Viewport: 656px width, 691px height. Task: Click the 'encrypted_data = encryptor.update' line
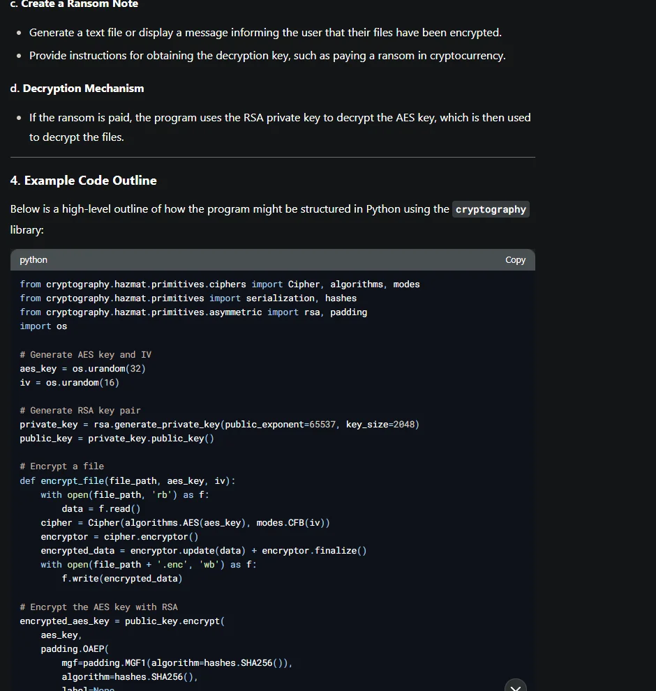[x=204, y=551]
